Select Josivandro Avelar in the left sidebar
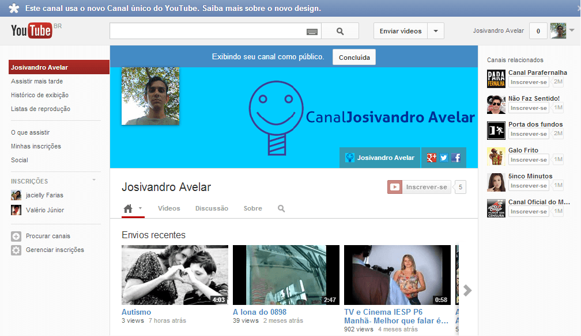The height and width of the screenshot is (336, 581). click(59, 67)
